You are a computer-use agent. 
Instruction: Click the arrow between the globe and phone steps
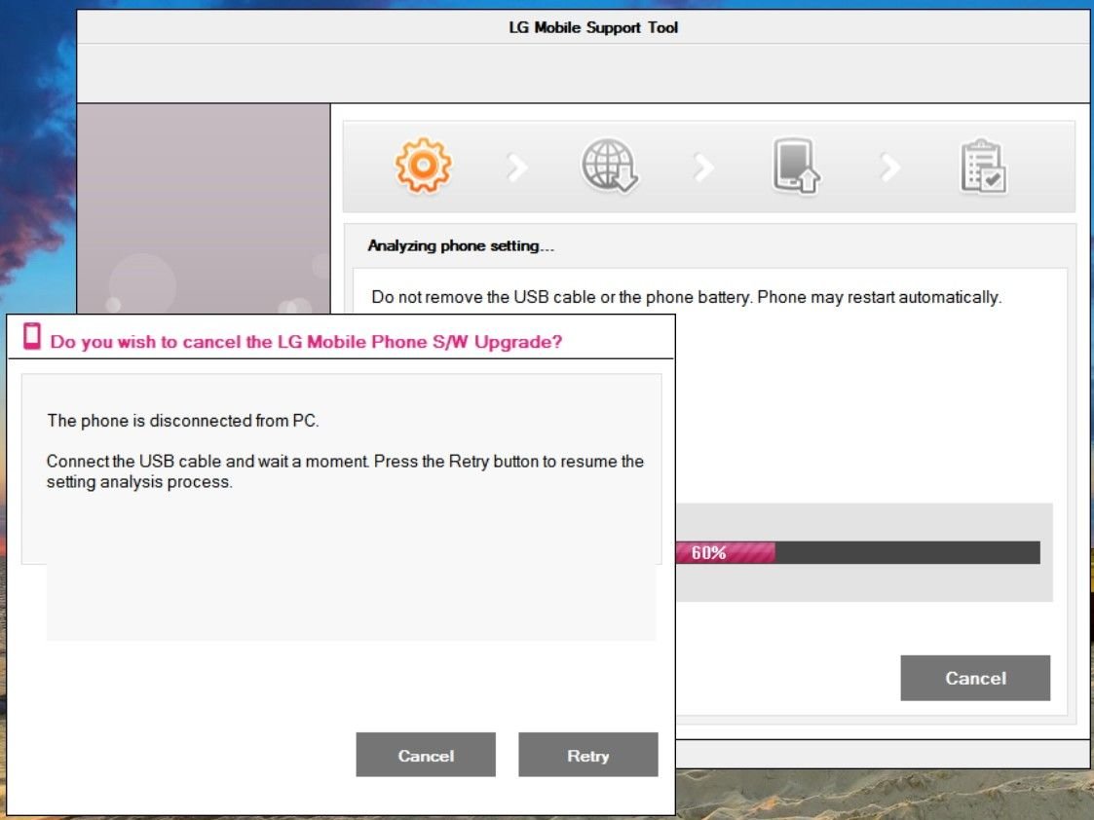coord(704,168)
